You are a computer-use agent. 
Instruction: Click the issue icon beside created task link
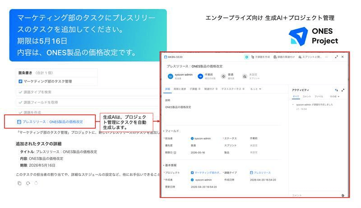[19, 122]
